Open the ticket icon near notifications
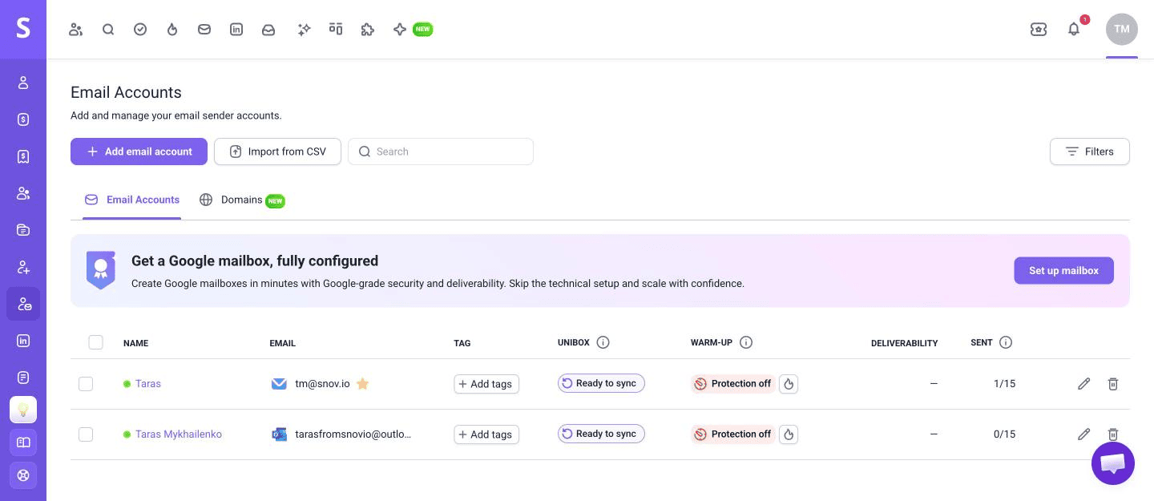The image size is (1154, 501). [1039, 30]
